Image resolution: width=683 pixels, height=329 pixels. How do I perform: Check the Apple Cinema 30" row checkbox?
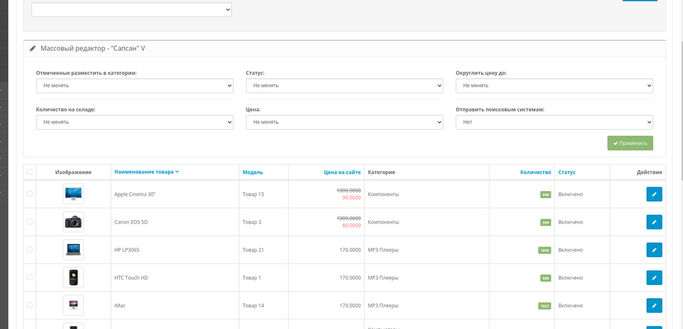pyautogui.click(x=30, y=194)
